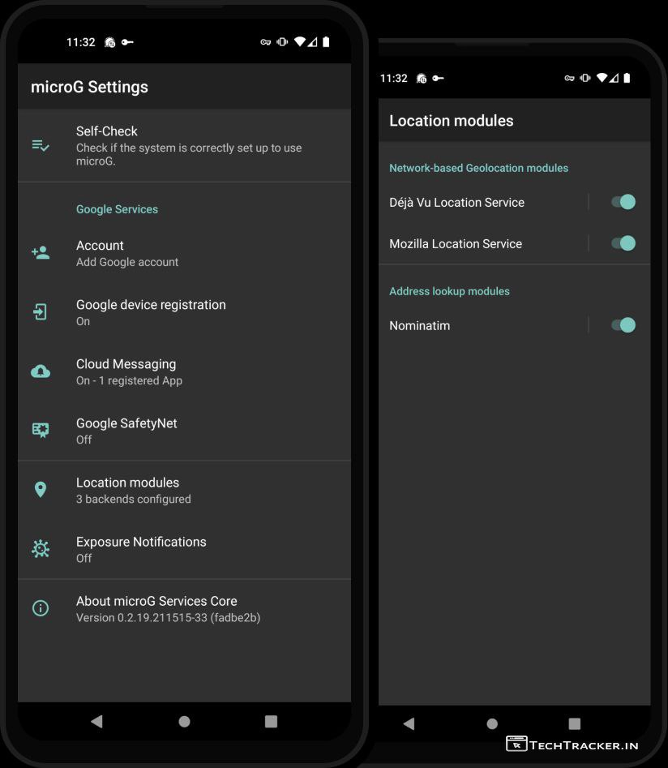Select the Déjà Vu Location Service label

[456, 203]
